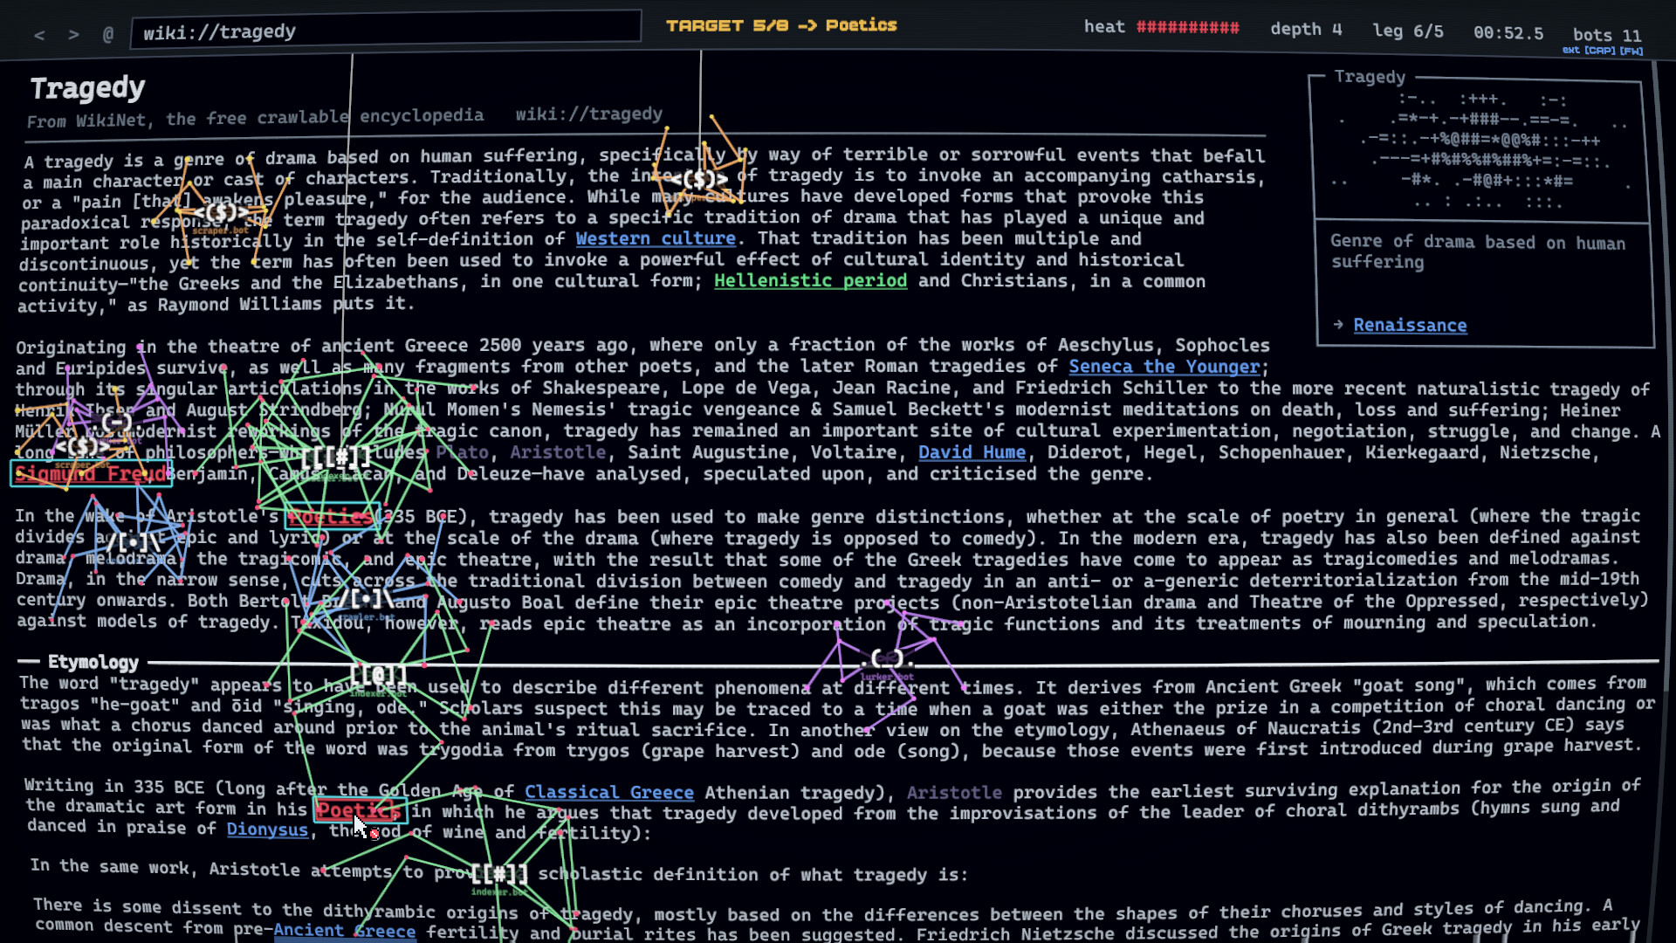Screen dimensions: 1676x943
Task: Click the @ home icon
Action: (x=108, y=35)
